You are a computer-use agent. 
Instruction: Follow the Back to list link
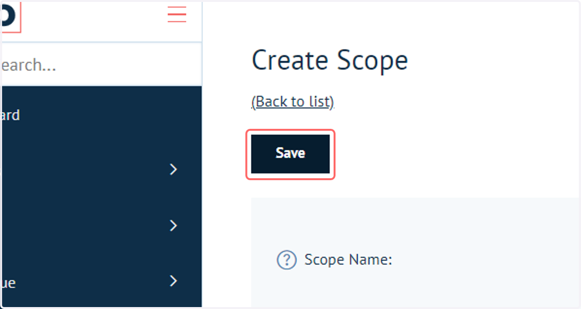292,102
